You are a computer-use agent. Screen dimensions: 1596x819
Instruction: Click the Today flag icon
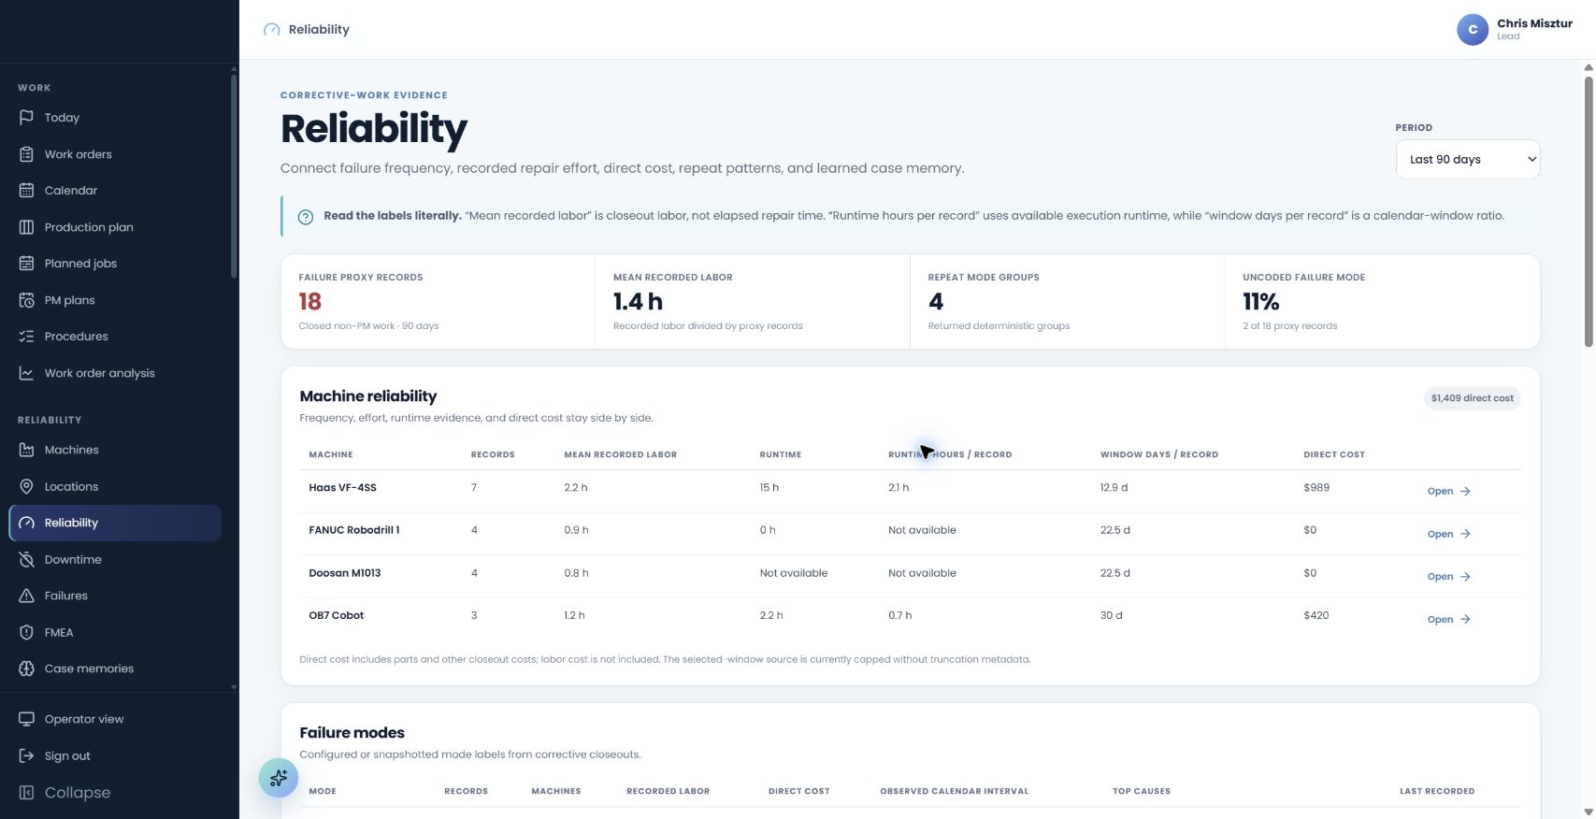[26, 118]
